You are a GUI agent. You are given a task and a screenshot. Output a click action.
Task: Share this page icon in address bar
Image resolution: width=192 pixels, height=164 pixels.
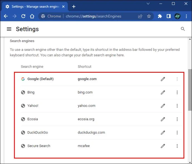click(140, 16)
